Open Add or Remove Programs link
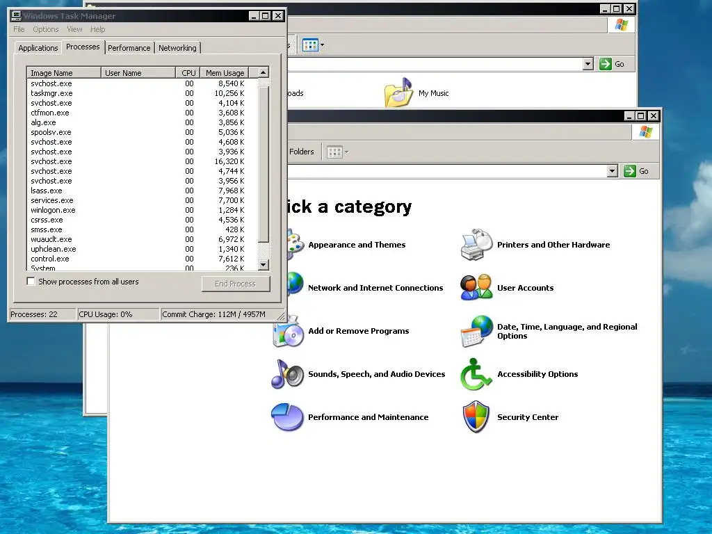 (x=359, y=331)
